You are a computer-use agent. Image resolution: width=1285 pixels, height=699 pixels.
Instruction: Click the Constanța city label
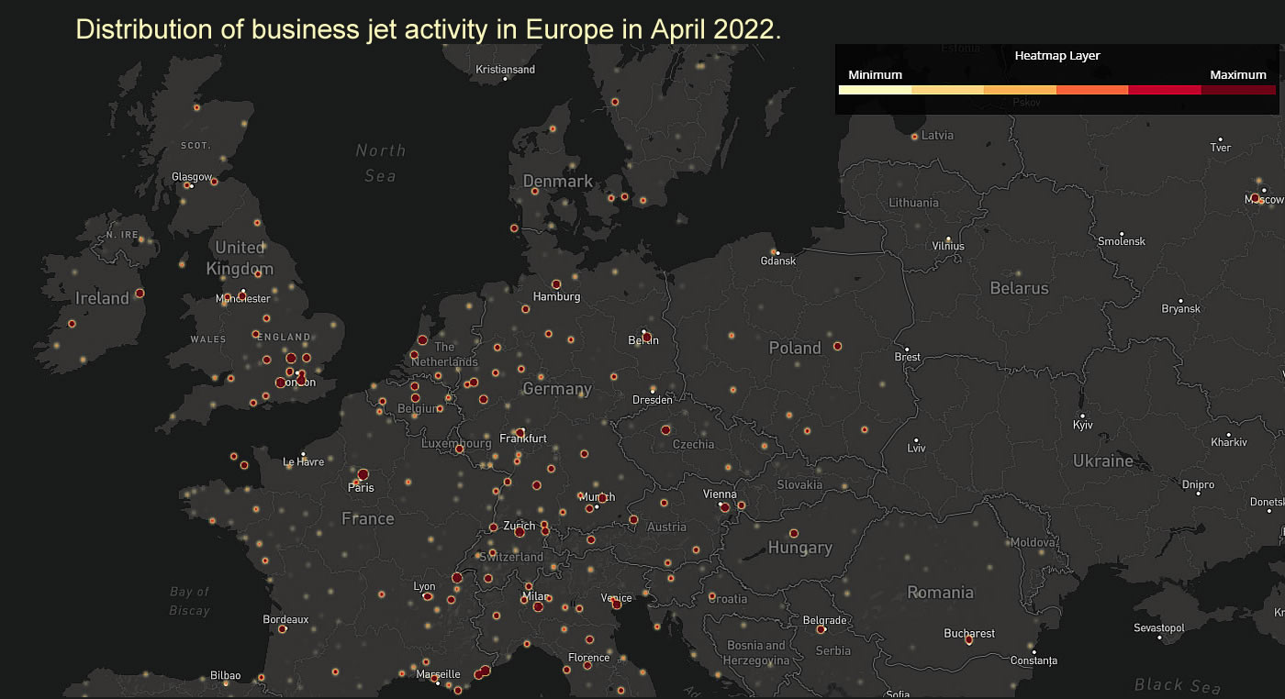[1034, 660]
